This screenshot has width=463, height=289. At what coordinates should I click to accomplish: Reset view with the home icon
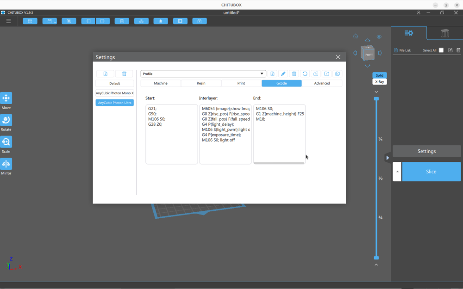(356, 36)
